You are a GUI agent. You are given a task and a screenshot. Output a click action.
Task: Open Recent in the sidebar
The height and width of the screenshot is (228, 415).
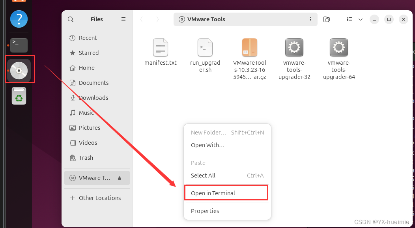tap(97, 38)
